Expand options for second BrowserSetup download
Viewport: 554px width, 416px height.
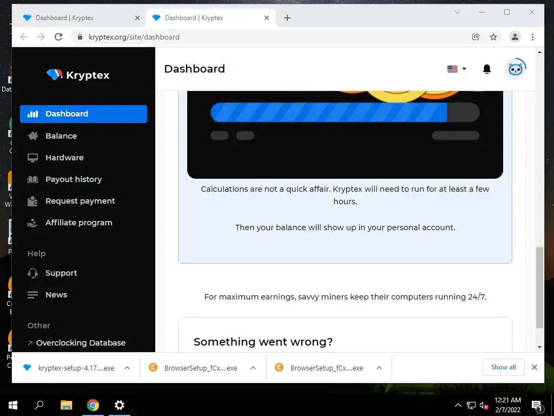point(379,368)
